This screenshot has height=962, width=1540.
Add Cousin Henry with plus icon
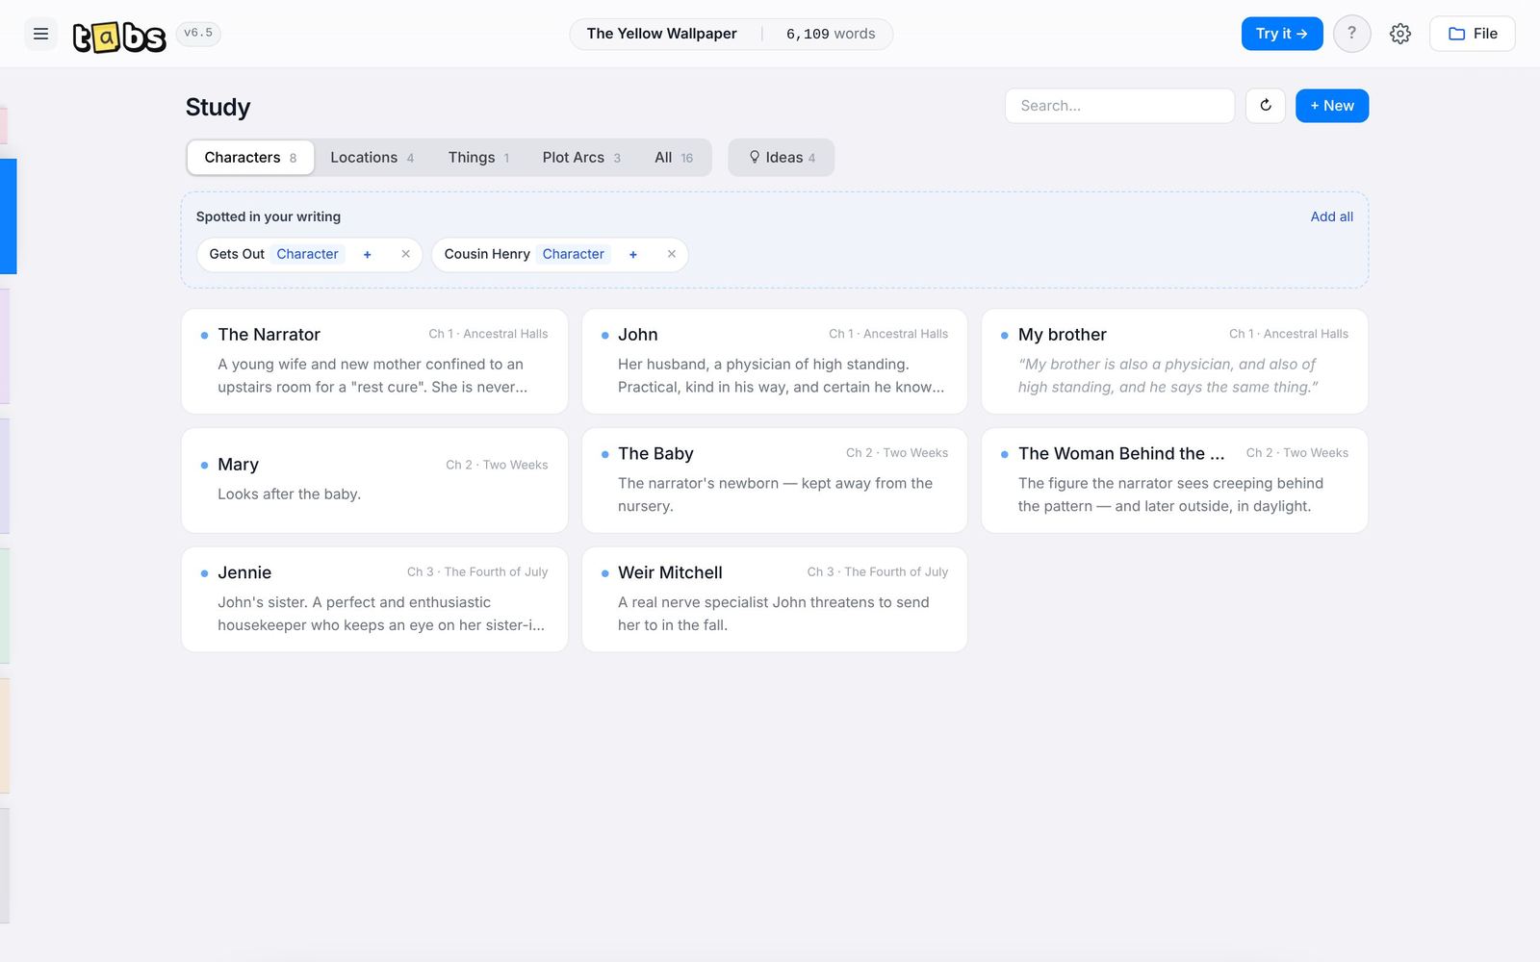tap(632, 255)
